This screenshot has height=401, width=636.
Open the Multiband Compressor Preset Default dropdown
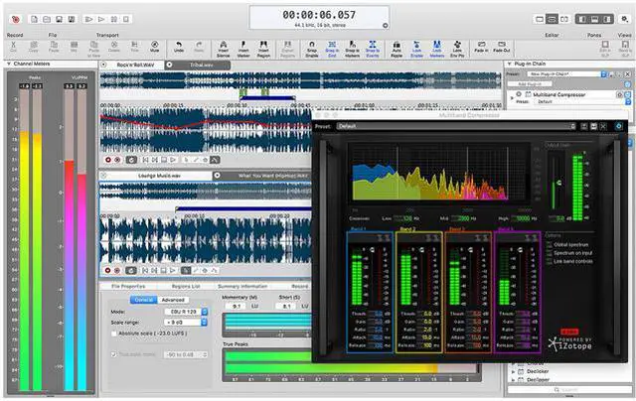(x=456, y=126)
